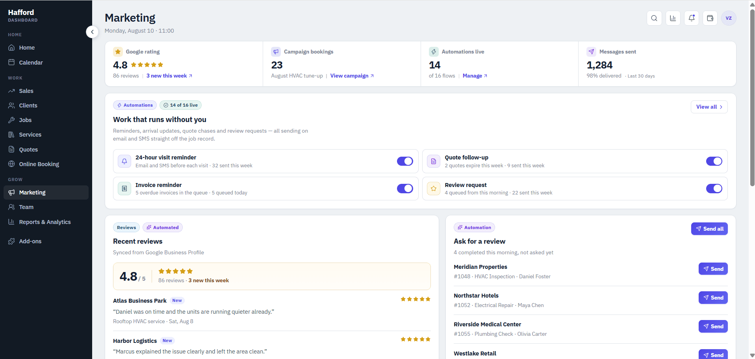Image resolution: width=755 pixels, height=359 pixels.
Task: Open Clients in the sidebar
Action: pos(46,105)
